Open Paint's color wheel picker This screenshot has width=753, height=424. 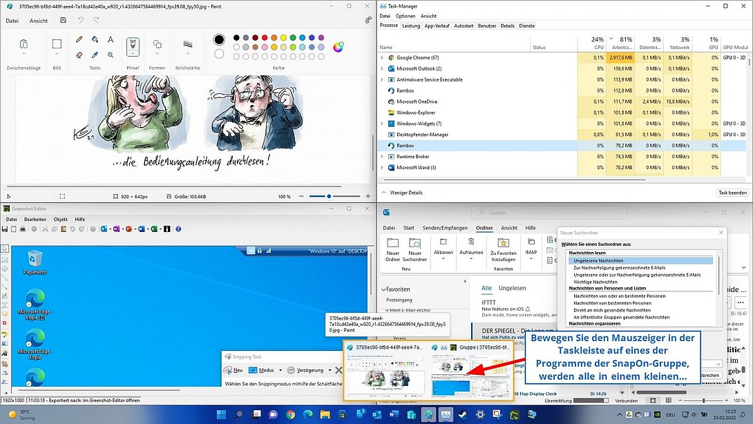click(x=339, y=47)
